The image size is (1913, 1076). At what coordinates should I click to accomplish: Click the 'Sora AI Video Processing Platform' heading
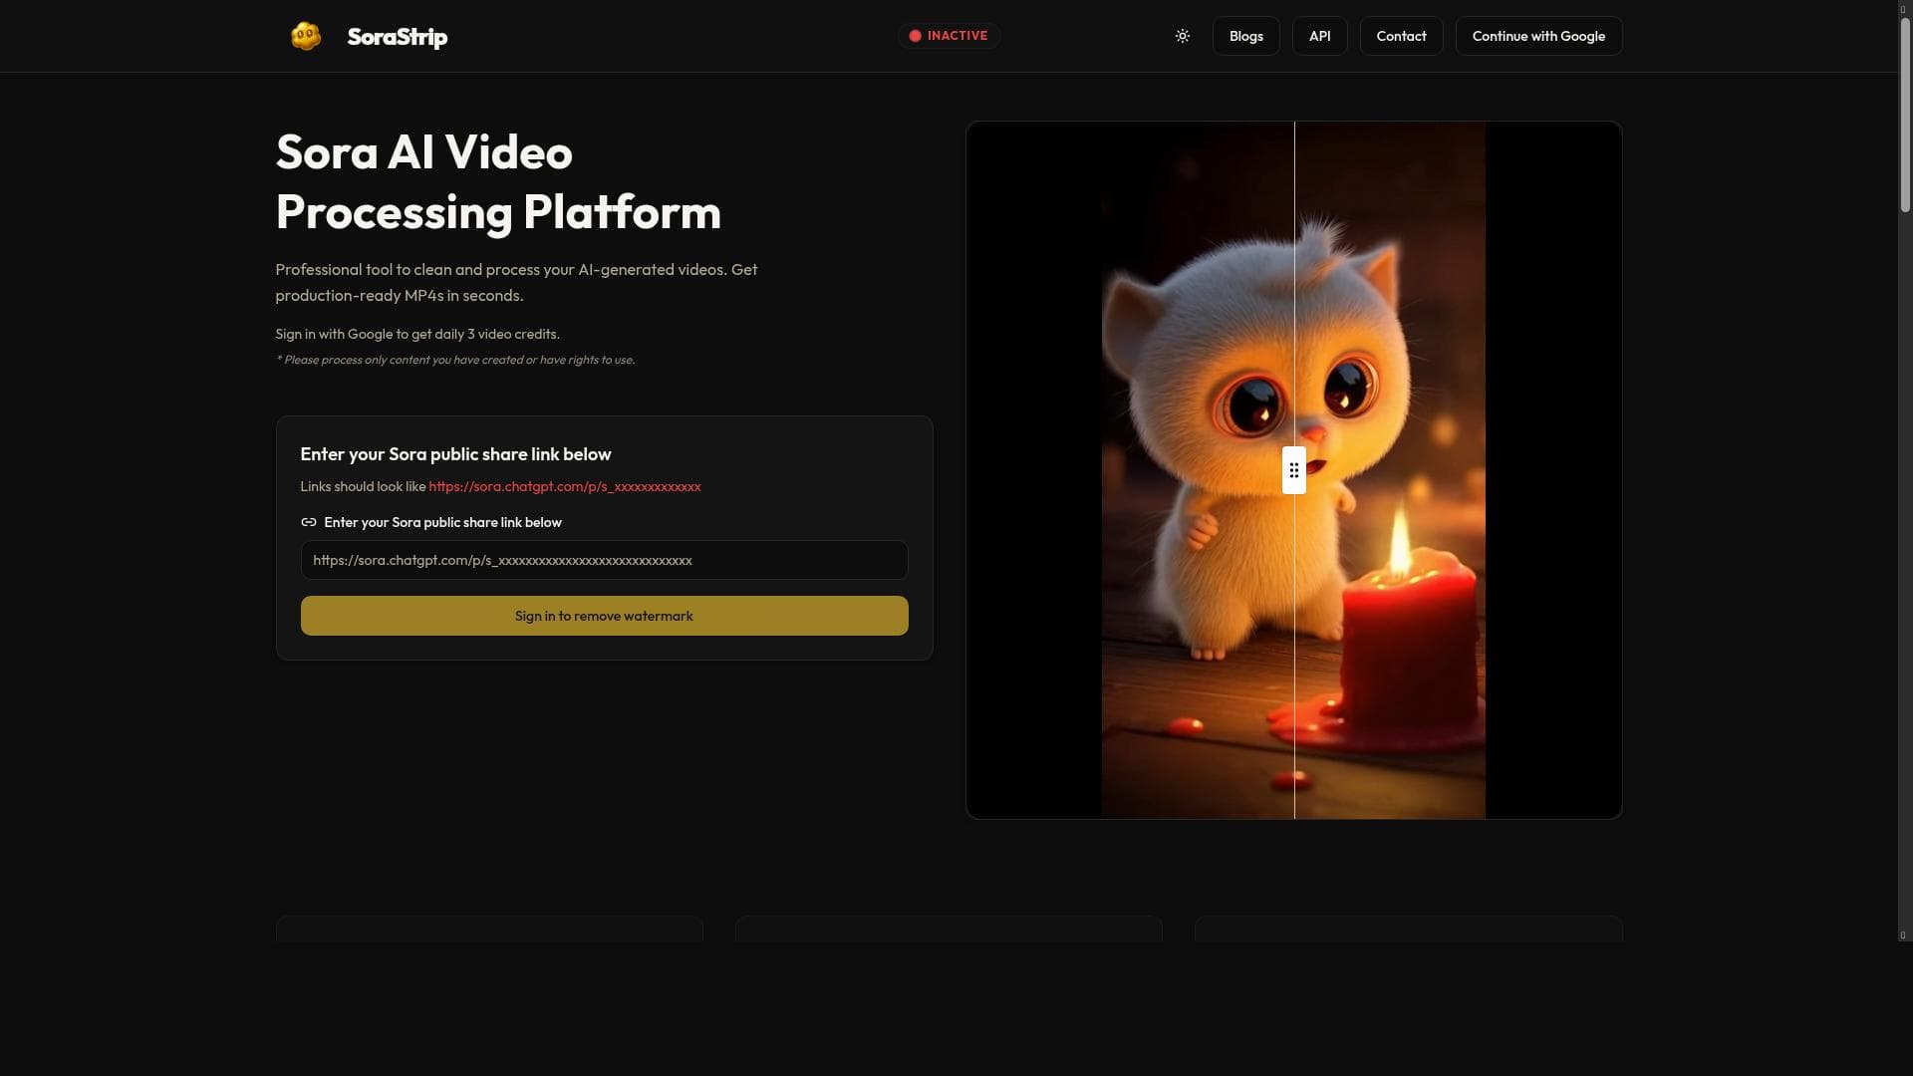tap(498, 181)
